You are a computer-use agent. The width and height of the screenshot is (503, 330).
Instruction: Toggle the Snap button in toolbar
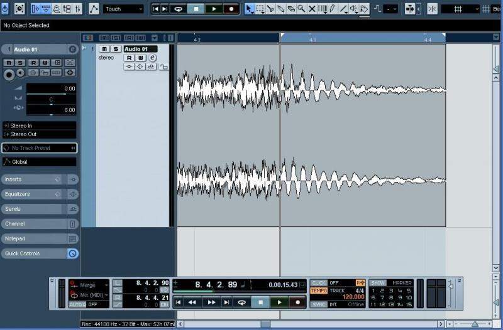tap(432, 9)
